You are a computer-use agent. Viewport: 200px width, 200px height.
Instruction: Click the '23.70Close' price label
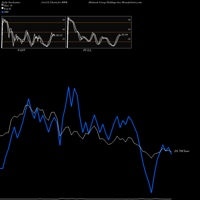pos(182,151)
